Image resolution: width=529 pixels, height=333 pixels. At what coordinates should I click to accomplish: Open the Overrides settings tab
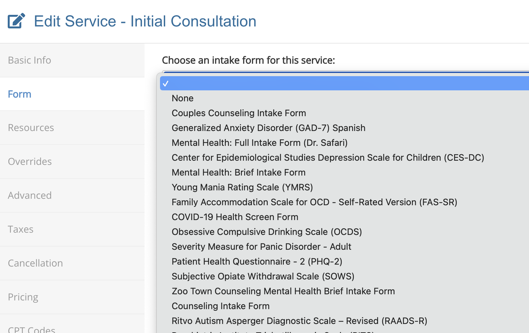(30, 162)
